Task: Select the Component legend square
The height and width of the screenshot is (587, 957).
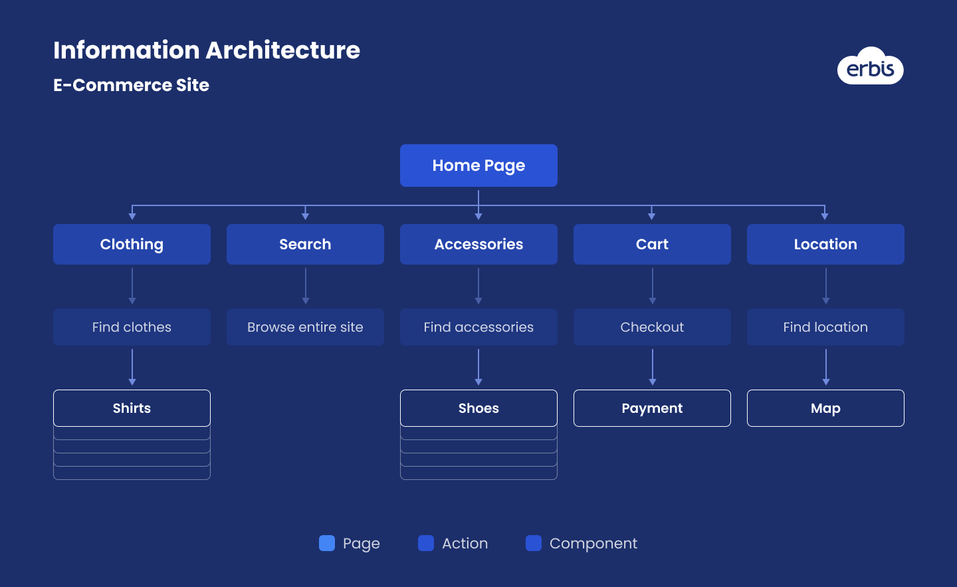Action: (x=532, y=543)
